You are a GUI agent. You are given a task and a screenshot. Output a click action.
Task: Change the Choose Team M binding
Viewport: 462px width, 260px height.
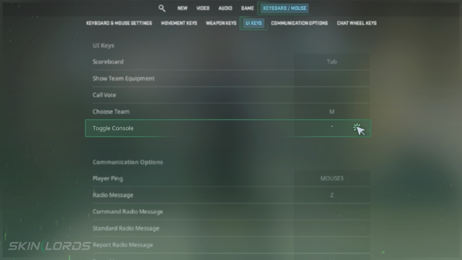click(x=332, y=112)
